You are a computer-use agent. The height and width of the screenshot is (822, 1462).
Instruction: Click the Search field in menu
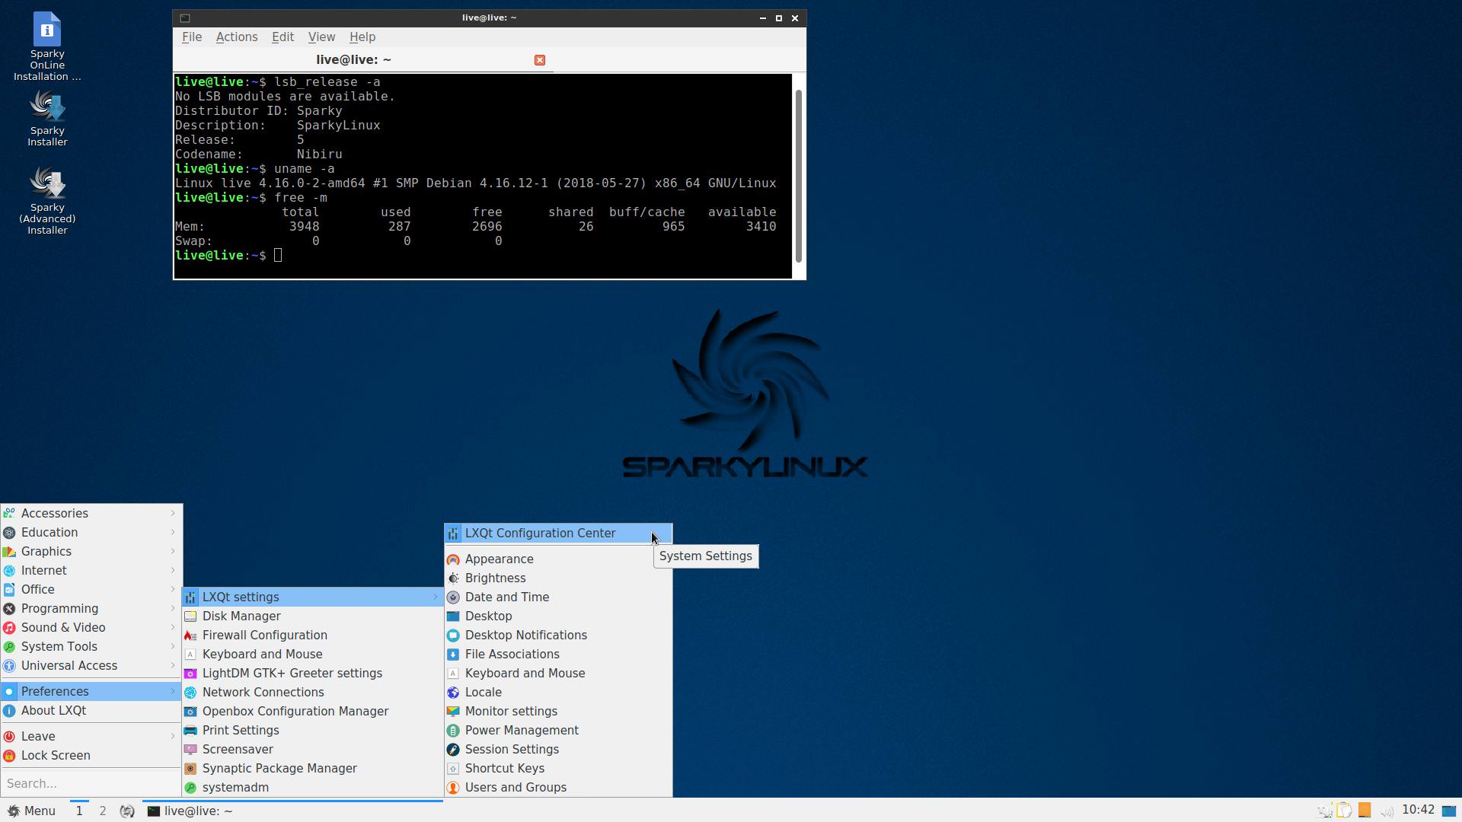point(91,784)
